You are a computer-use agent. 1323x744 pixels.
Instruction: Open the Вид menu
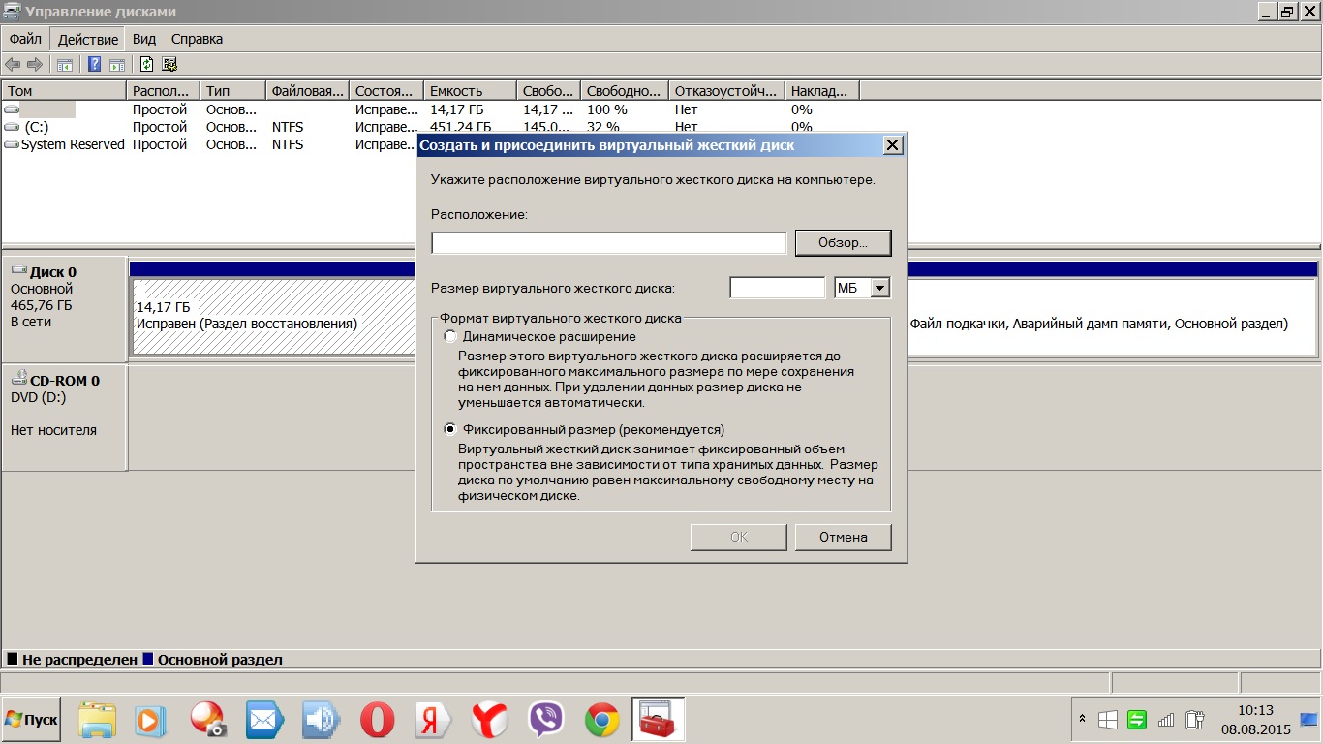(x=144, y=39)
